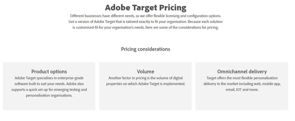
Task: Click 'Target offers the most flexible personalisation' line
Action: [x=242, y=78]
